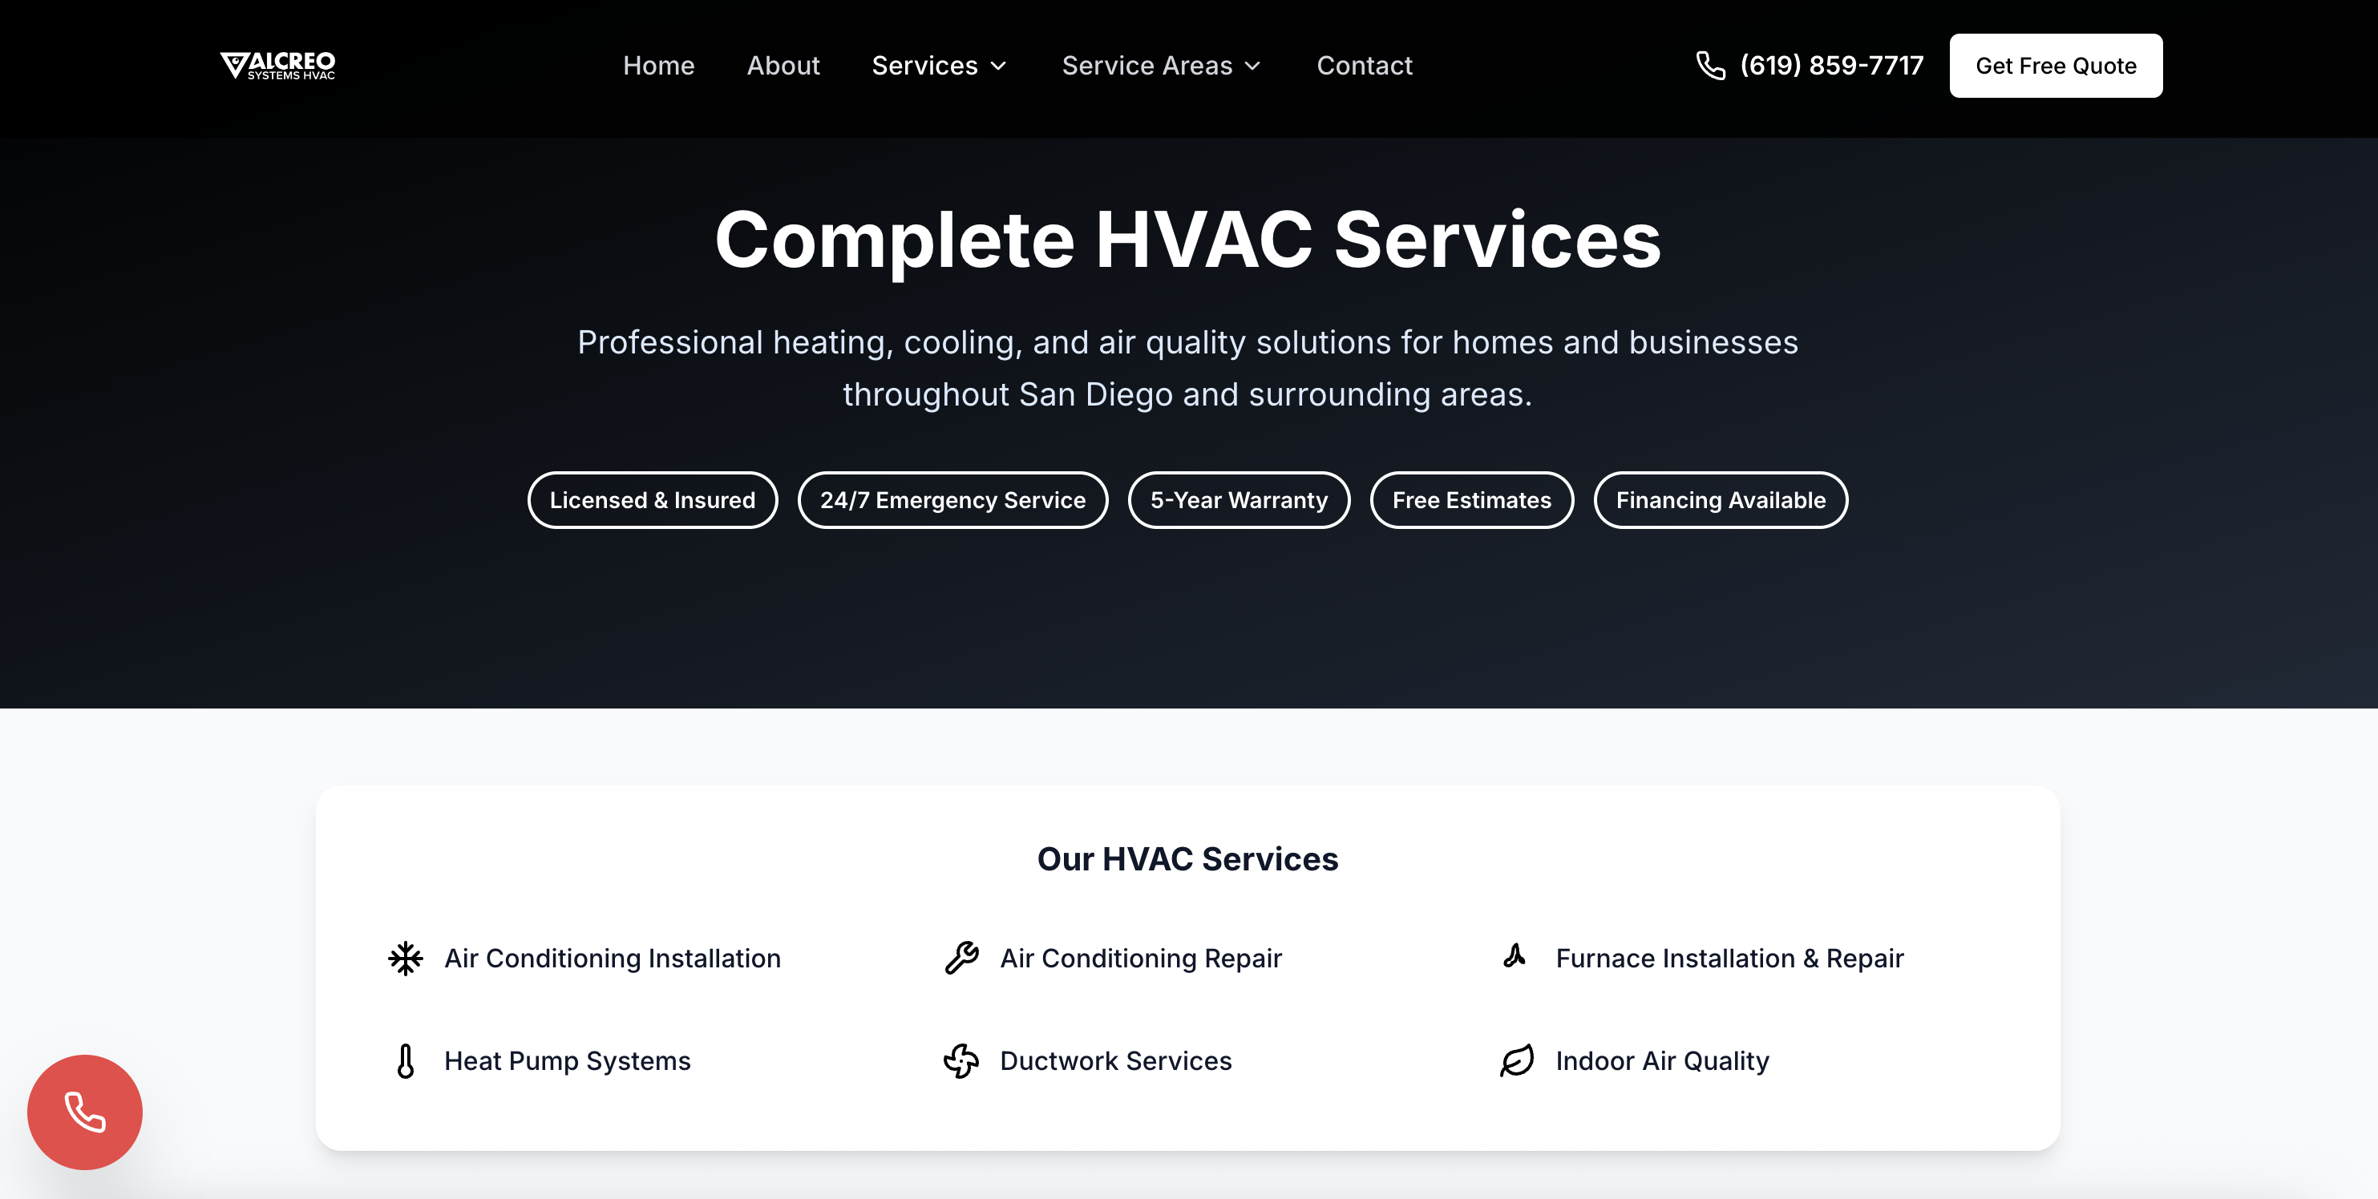Image resolution: width=2378 pixels, height=1199 pixels.
Task: Open Air Conditioning Installation service link
Action: [612, 958]
